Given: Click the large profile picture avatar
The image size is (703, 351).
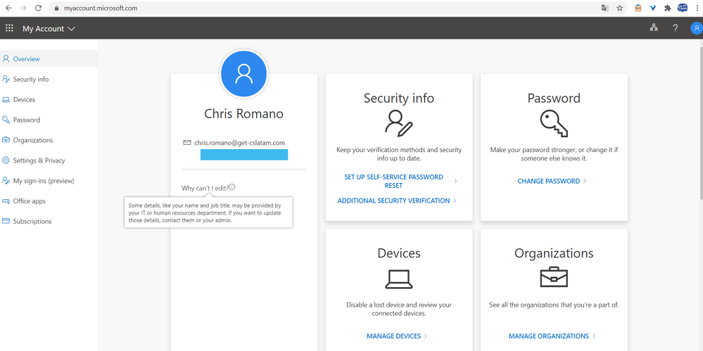Looking at the screenshot, I should tap(244, 74).
